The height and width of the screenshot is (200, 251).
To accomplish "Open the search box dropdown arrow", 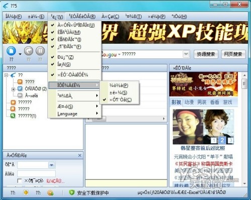I will click(186, 54).
